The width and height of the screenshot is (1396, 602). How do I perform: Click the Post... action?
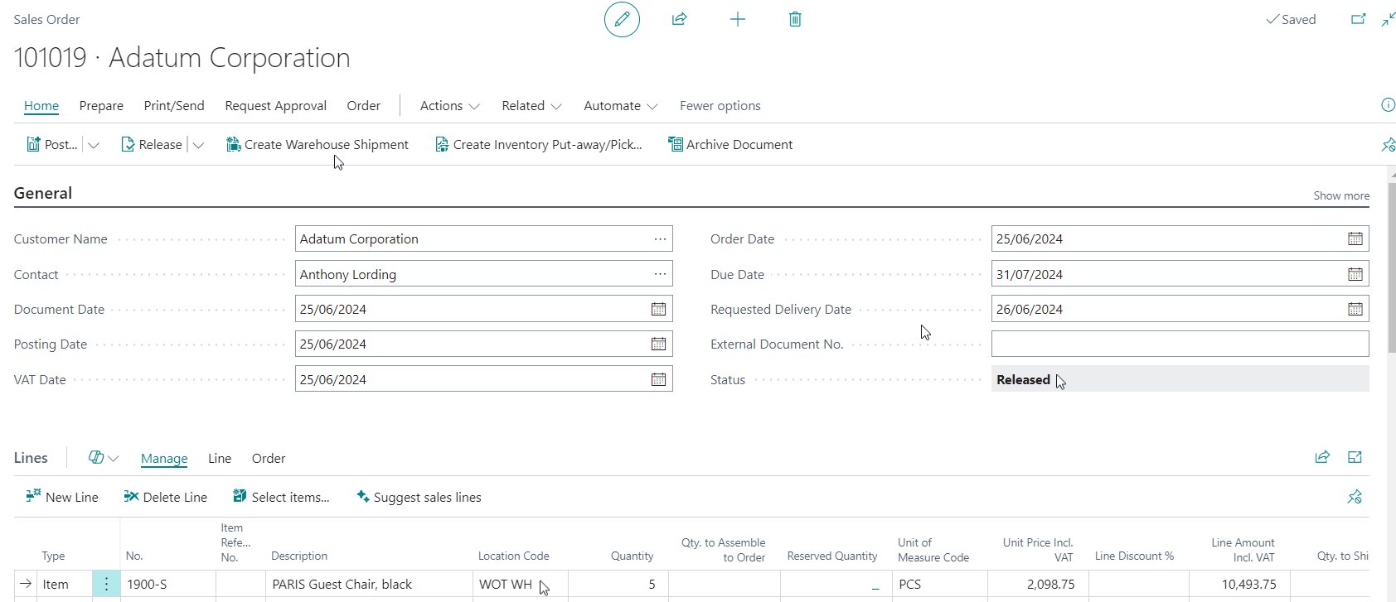point(52,144)
